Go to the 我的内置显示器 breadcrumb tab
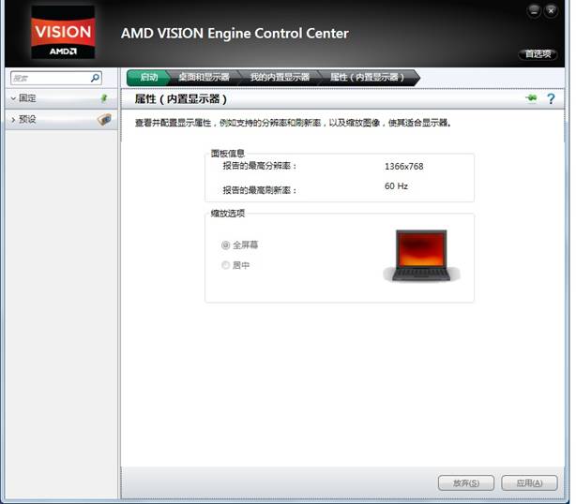Viewport: 576px width, 504px height. click(x=280, y=78)
